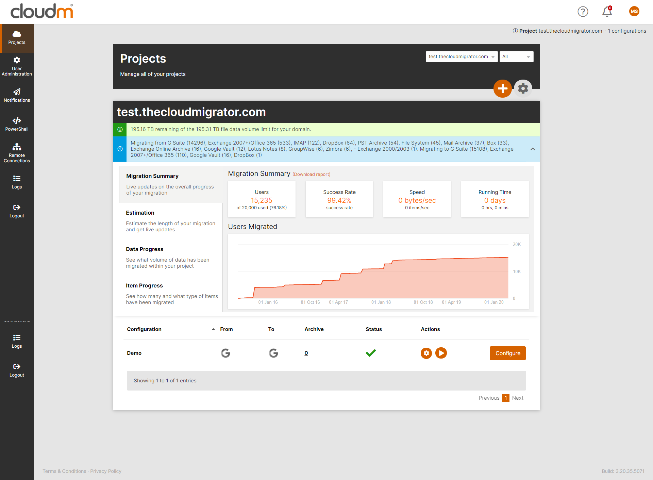Viewport: 653px width, 480px height.
Task: Start the Demo configuration with the play icon
Action: point(441,353)
